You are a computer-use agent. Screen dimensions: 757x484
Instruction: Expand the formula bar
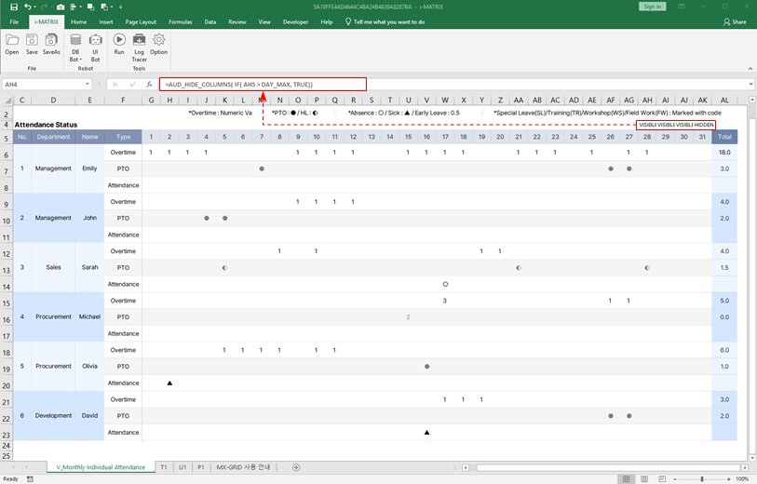750,85
